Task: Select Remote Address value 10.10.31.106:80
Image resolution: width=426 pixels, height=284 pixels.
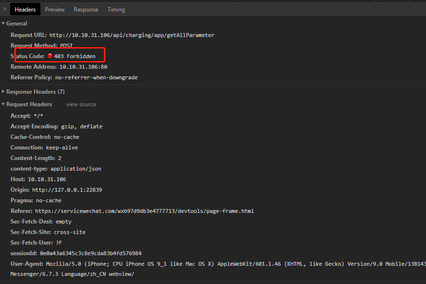Action: pos(83,67)
